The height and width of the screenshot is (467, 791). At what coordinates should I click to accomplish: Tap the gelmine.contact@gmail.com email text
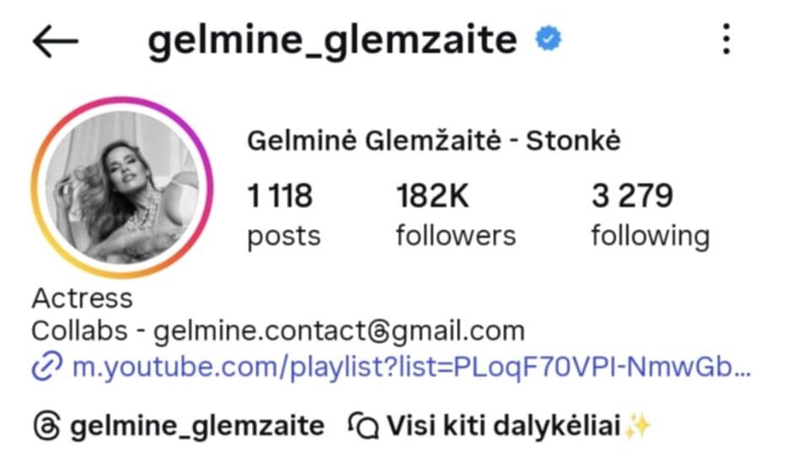point(339,332)
